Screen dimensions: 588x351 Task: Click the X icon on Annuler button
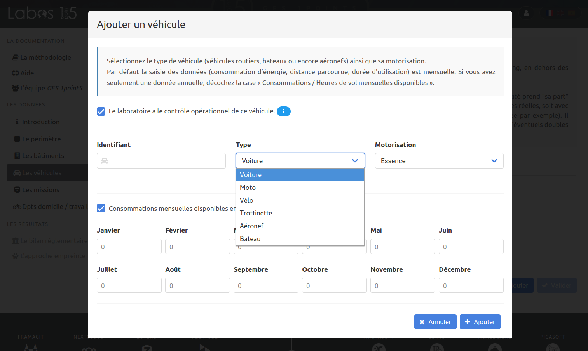coord(422,322)
